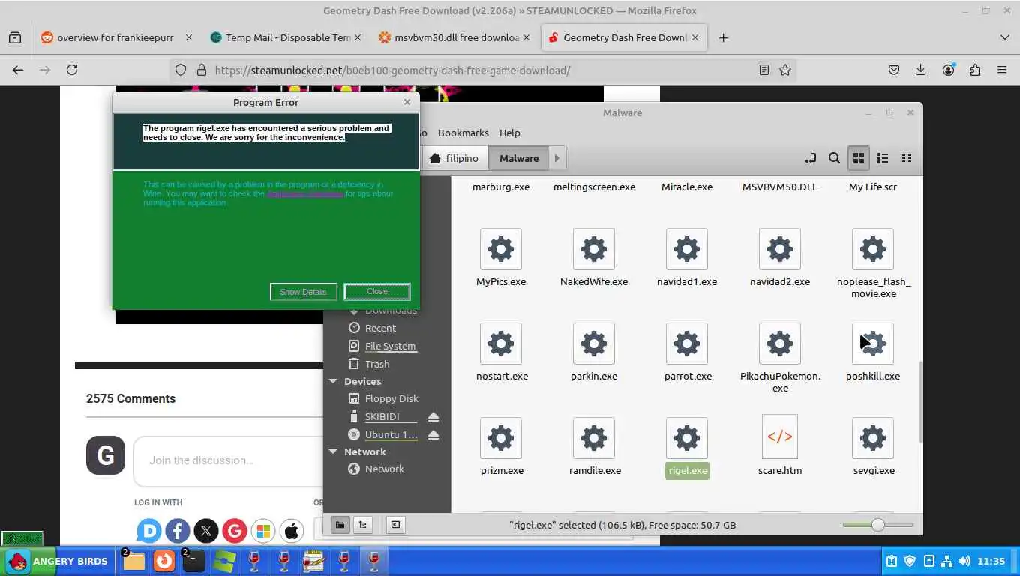Click Close in Program Error dialog

pyautogui.click(x=377, y=292)
